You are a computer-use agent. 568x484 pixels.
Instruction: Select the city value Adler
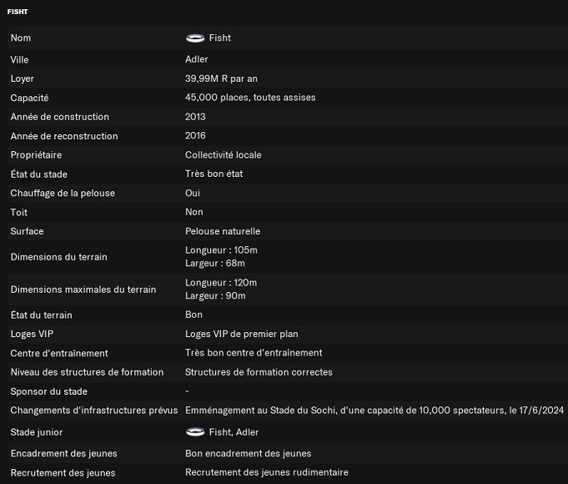tap(197, 59)
